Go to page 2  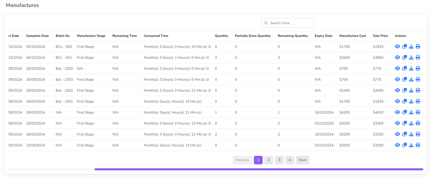tap(269, 160)
